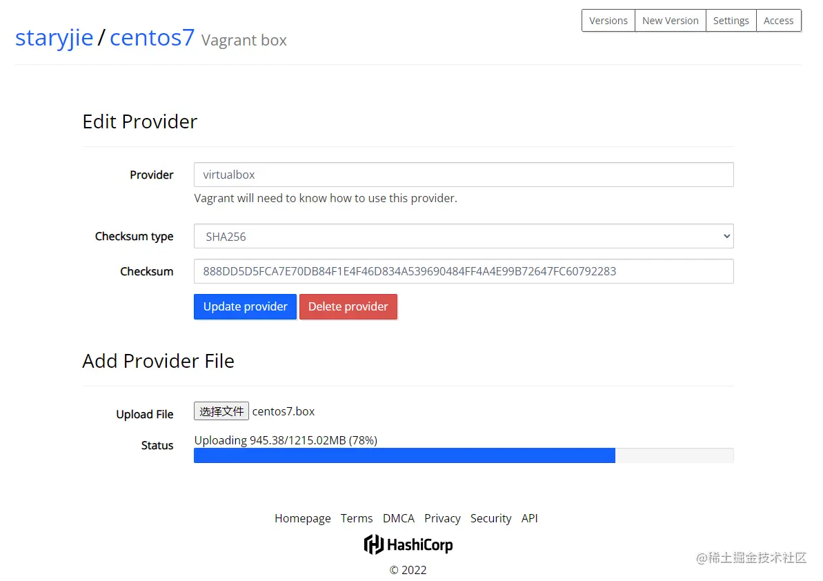Open the staryjie user link
823x581 pixels.
point(54,38)
